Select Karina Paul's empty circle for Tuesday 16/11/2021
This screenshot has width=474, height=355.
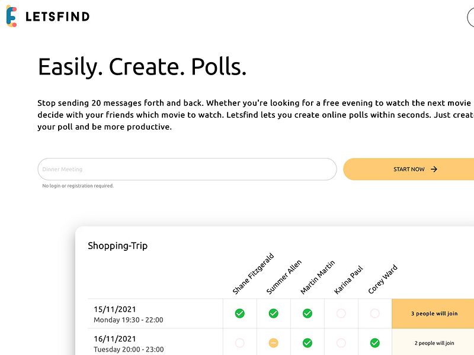341,343
